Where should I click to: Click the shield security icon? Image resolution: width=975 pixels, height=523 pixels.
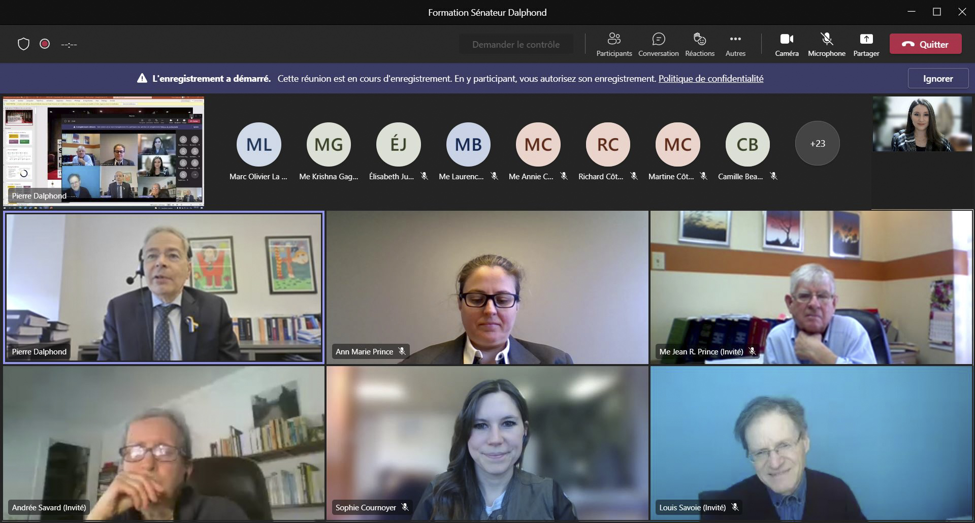tap(23, 44)
